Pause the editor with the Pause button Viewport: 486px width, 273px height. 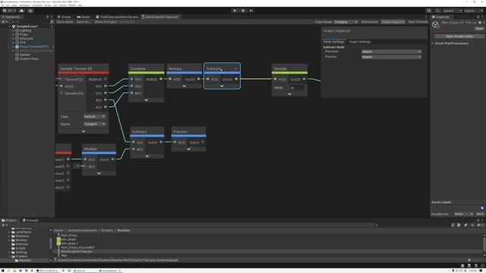(x=243, y=11)
